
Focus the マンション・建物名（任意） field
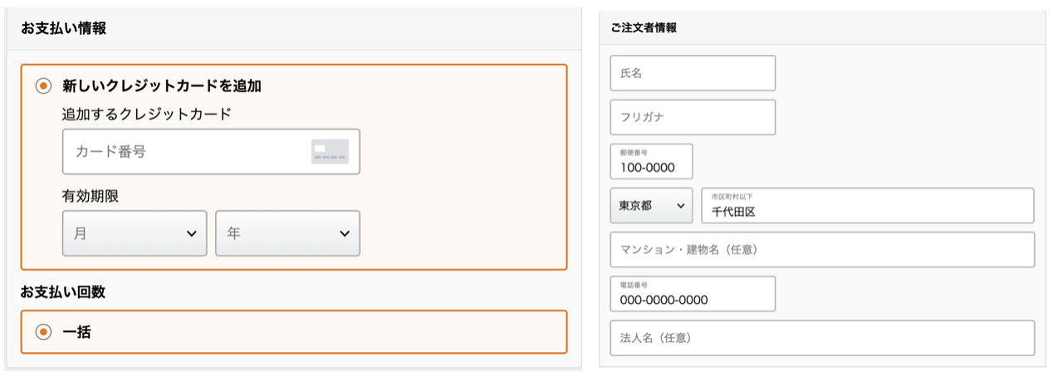click(822, 250)
